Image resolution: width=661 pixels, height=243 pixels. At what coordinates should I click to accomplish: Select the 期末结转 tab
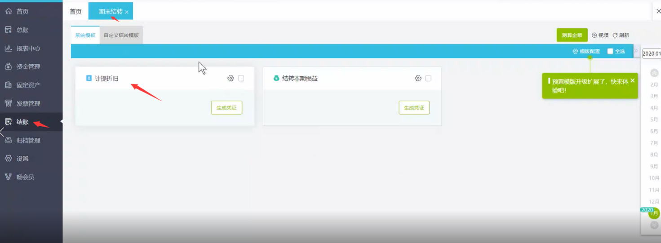(x=111, y=12)
